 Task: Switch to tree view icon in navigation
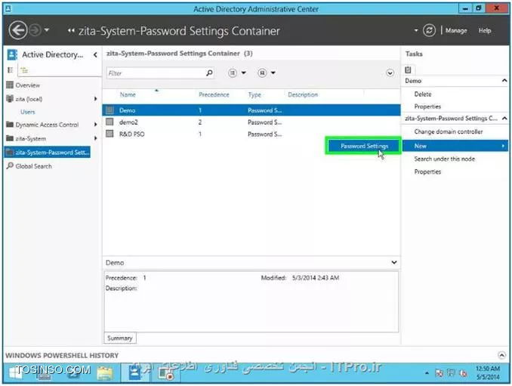click(24, 70)
